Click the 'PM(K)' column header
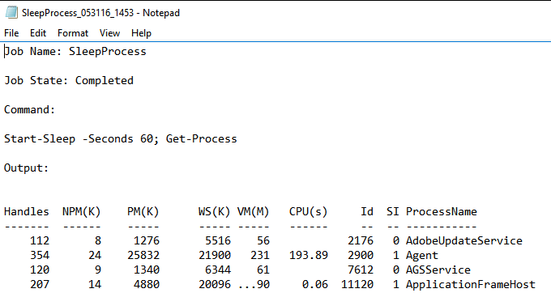This screenshot has width=551, height=293. tap(143, 211)
